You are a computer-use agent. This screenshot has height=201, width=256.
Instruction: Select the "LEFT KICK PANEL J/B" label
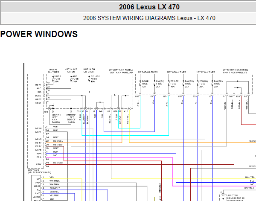pos(121,72)
